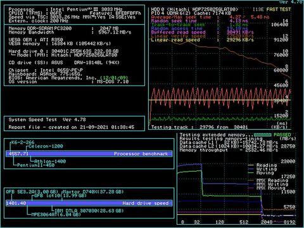
Task: Click the yellow FAST TEST label
Action: coord(279,9)
